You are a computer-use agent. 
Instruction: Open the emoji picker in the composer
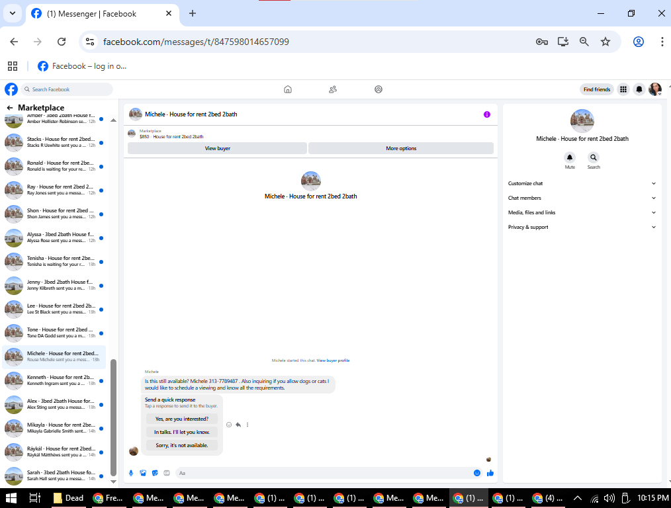pos(477,473)
